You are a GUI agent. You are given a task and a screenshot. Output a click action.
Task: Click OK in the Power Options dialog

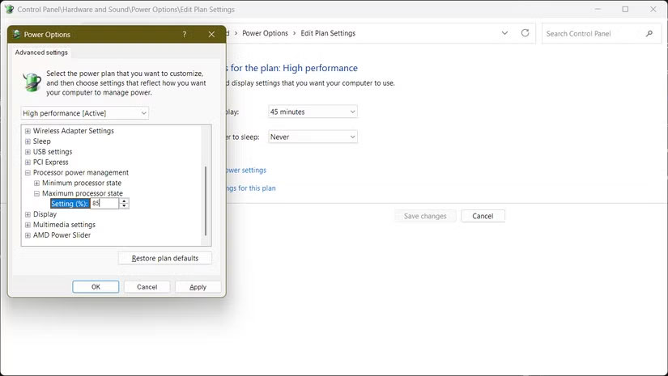tap(96, 287)
